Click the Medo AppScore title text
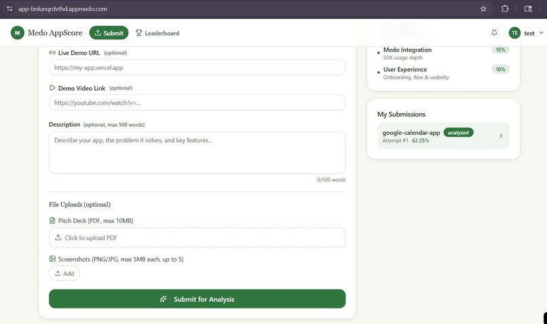The height and width of the screenshot is (324, 547). pyautogui.click(x=55, y=33)
